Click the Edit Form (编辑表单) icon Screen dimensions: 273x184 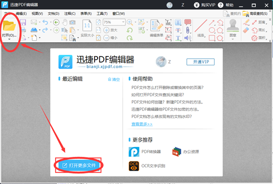[x=157, y=26]
